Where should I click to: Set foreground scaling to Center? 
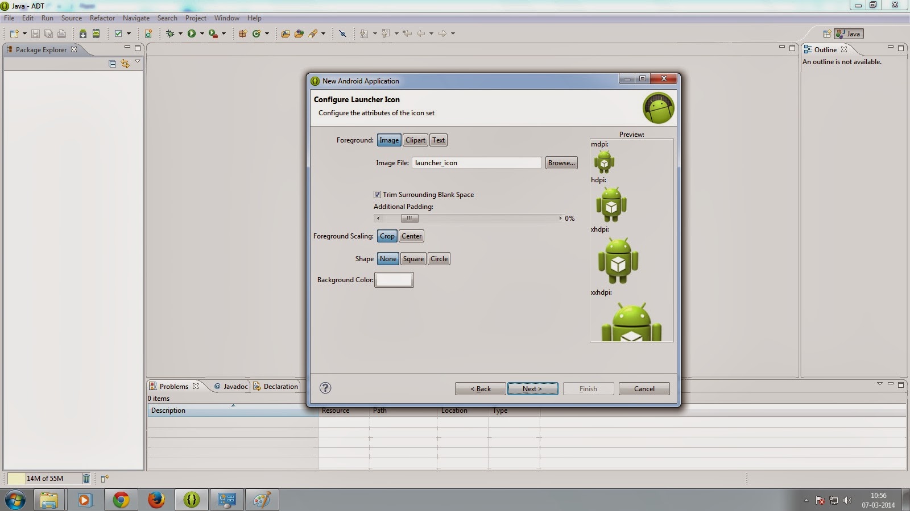412,236
